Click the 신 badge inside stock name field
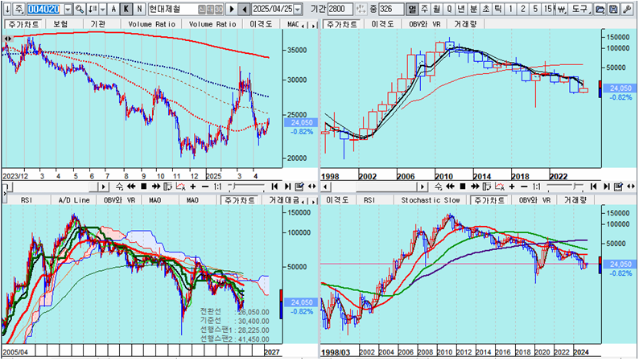This screenshot has height=361, width=639. pyautogui.click(x=202, y=9)
